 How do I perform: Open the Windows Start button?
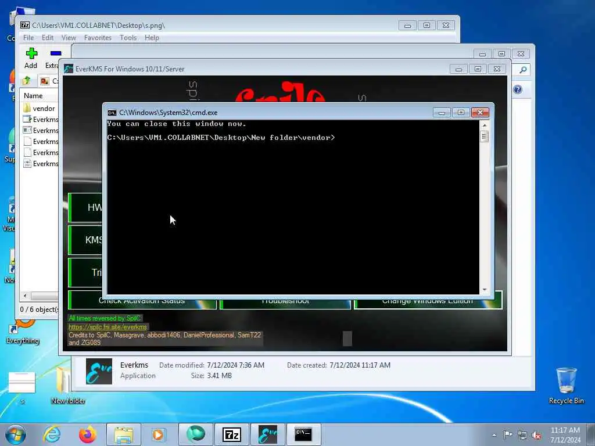(16, 434)
